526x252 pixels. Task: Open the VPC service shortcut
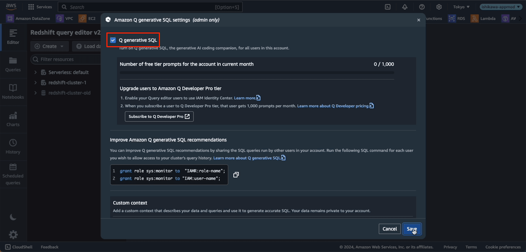pos(65,18)
